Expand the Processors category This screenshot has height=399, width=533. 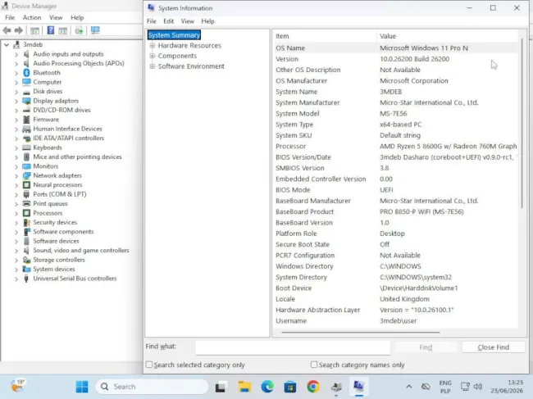[16, 213]
